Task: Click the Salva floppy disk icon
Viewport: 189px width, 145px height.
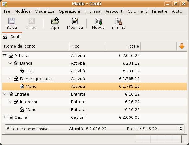Action: click(x=11, y=21)
